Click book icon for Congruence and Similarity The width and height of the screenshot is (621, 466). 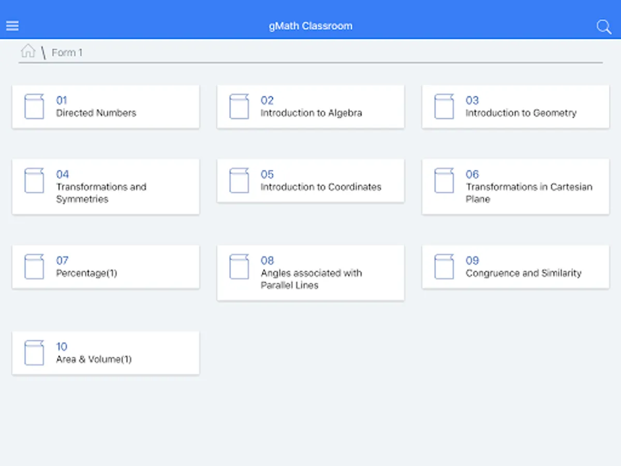tap(444, 266)
